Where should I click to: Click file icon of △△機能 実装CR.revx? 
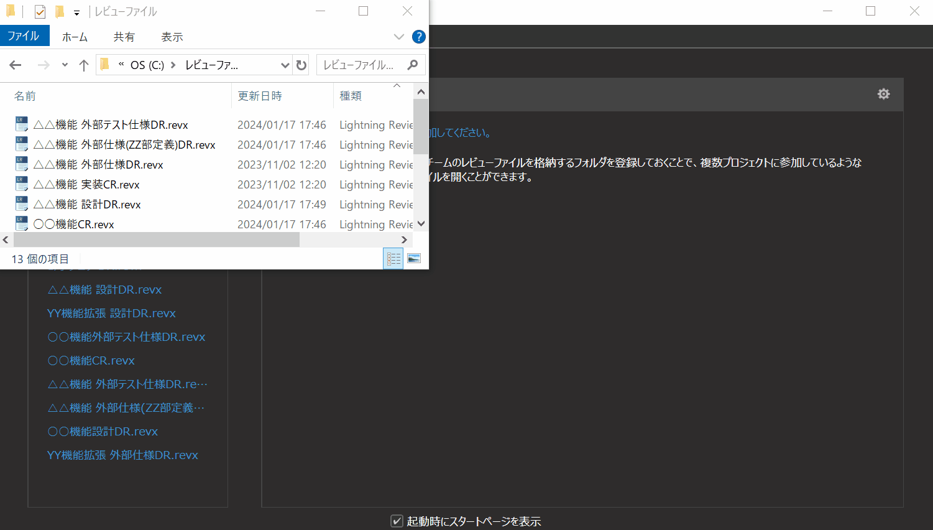22,184
